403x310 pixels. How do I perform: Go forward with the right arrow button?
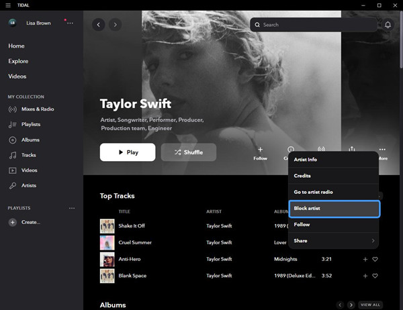[115, 25]
